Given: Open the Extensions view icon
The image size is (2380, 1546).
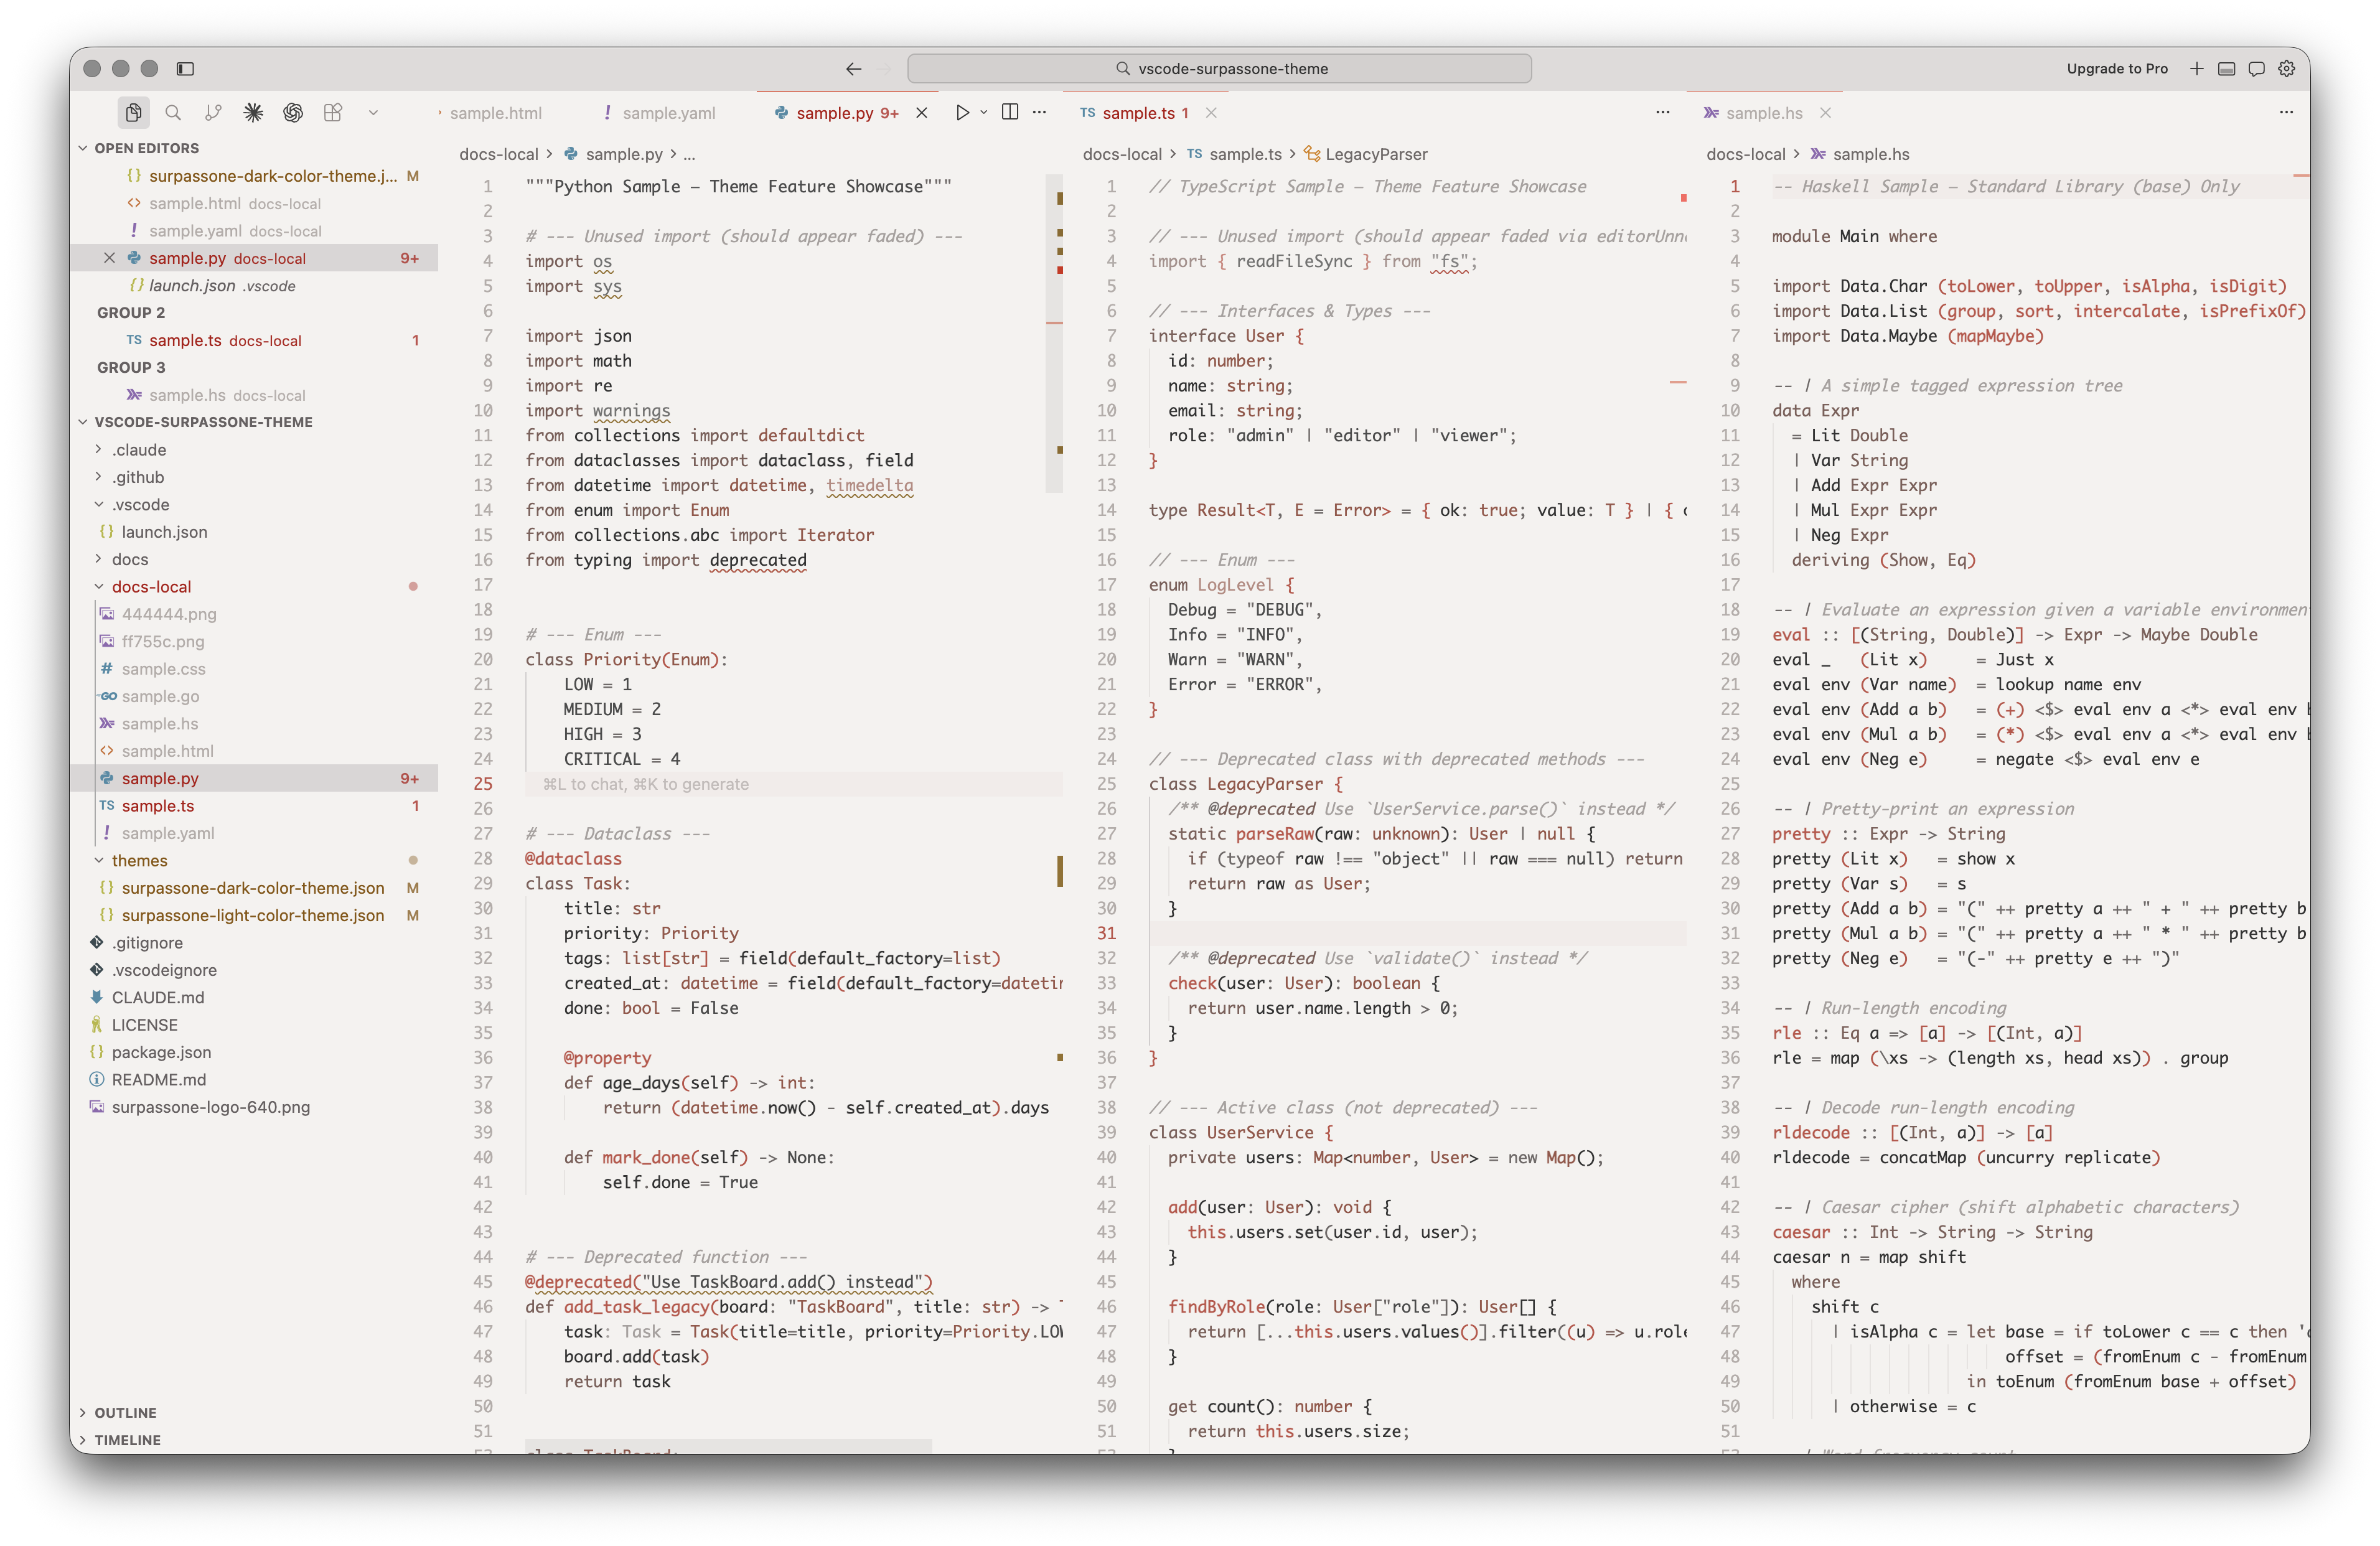Looking at the screenshot, I should click(x=333, y=113).
